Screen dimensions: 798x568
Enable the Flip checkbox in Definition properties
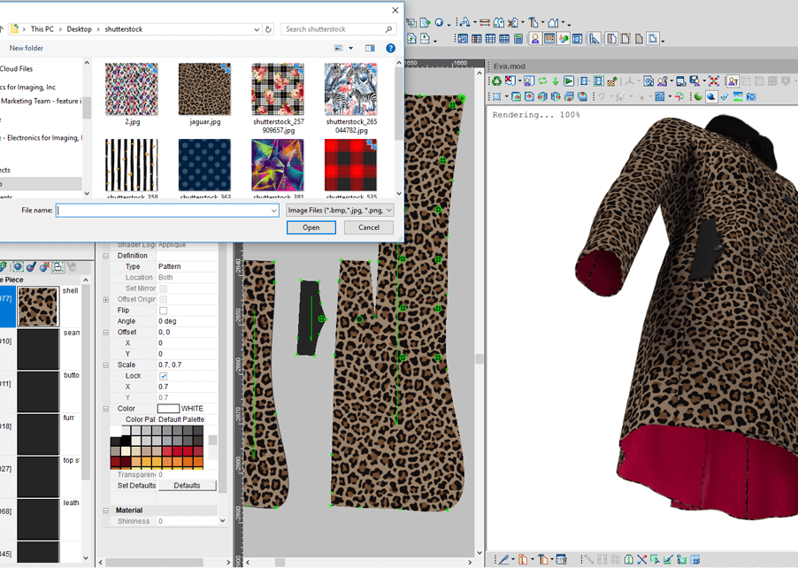click(x=165, y=311)
